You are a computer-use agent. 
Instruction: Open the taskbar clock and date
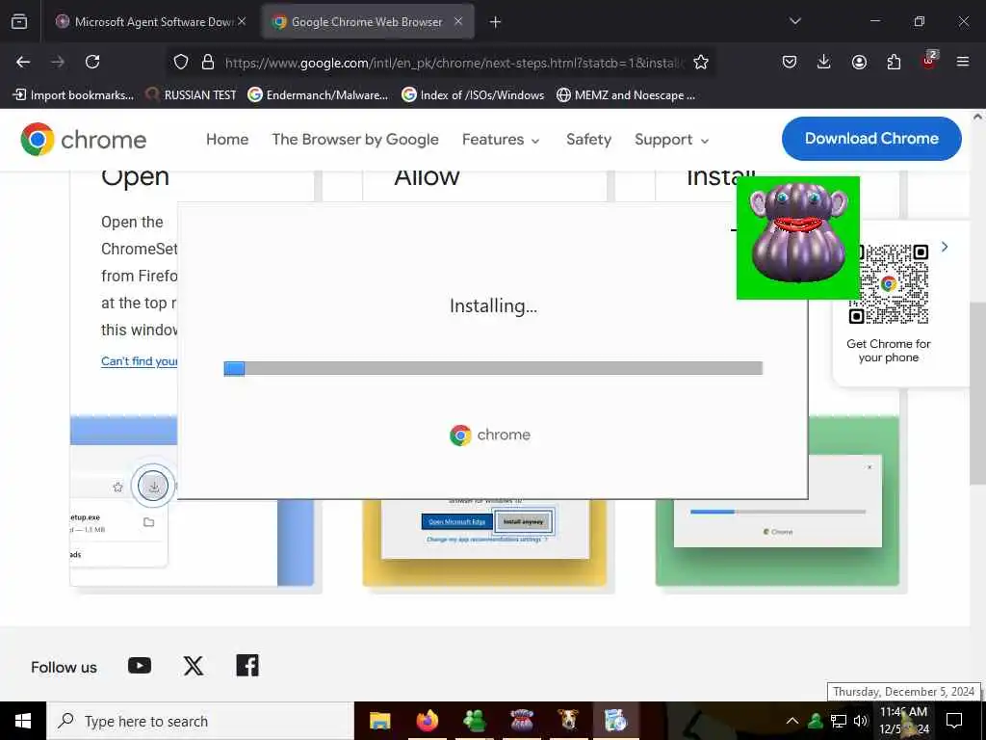(903, 721)
